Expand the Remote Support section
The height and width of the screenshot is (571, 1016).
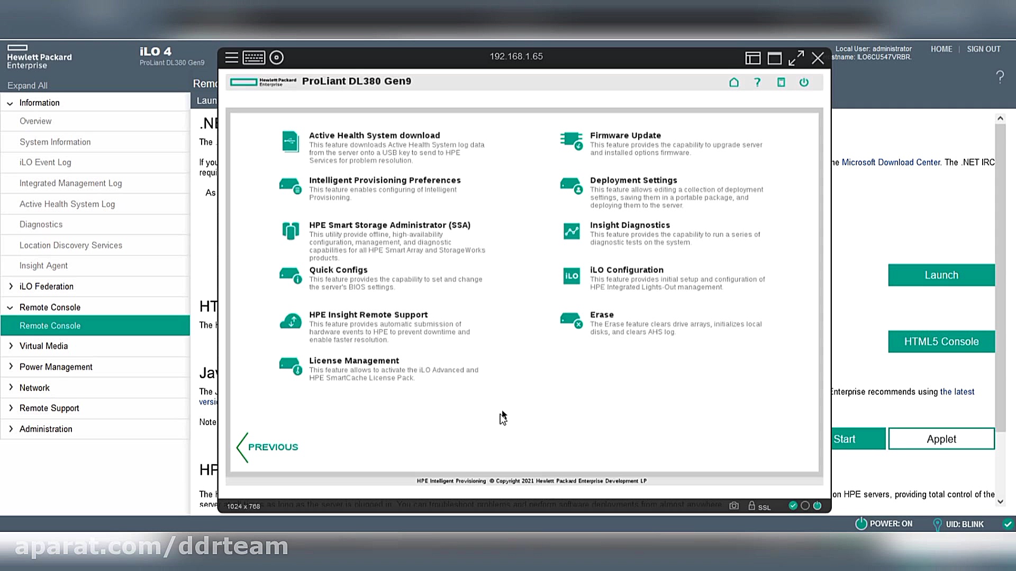(x=10, y=408)
